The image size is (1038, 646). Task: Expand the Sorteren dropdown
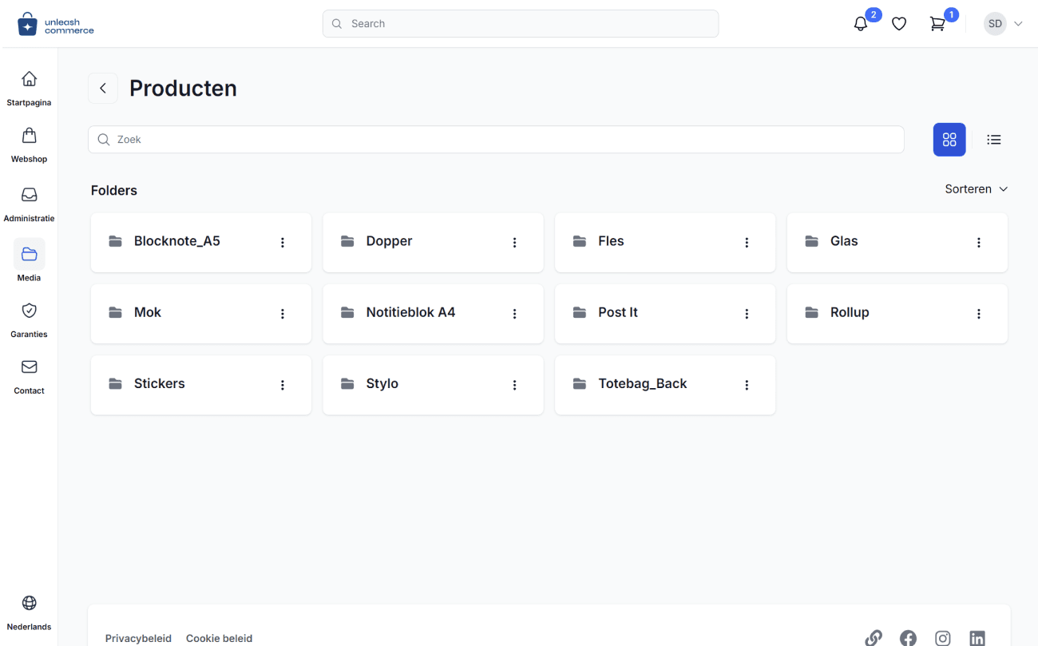pos(976,189)
